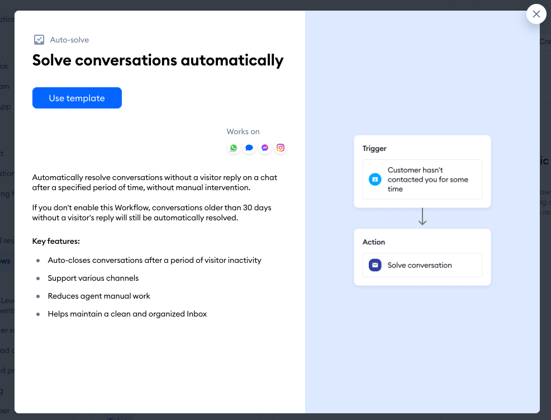Image resolution: width=551 pixels, height=420 pixels.
Task: Click the Instagram channel icon
Action: (x=281, y=148)
